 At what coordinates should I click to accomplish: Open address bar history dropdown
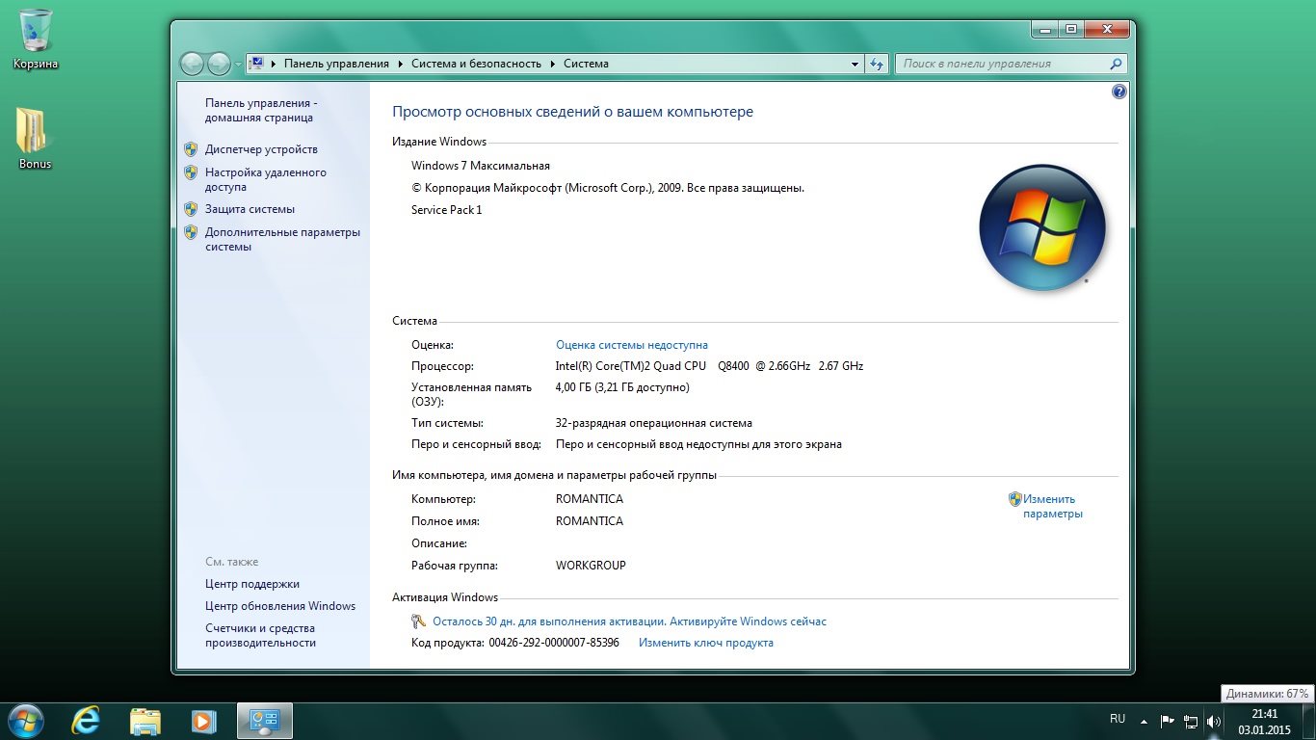855,64
